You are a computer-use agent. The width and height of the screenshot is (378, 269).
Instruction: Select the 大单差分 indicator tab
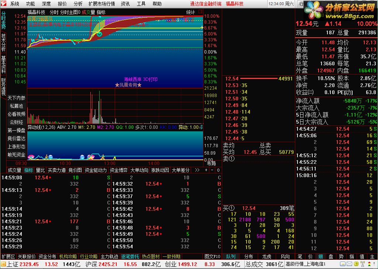(x=180, y=170)
